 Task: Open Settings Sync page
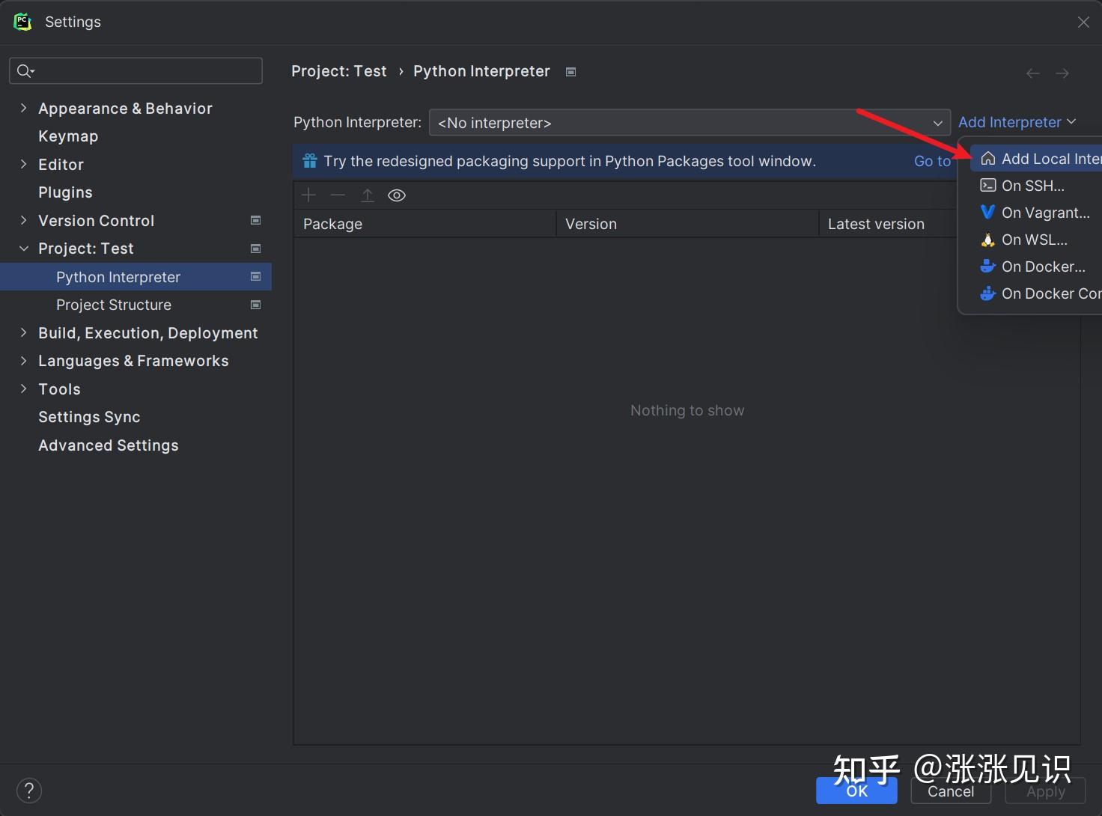[89, 417]
